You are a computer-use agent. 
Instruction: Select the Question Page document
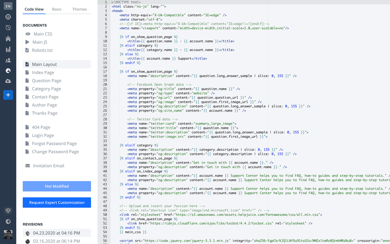(46, 80)
